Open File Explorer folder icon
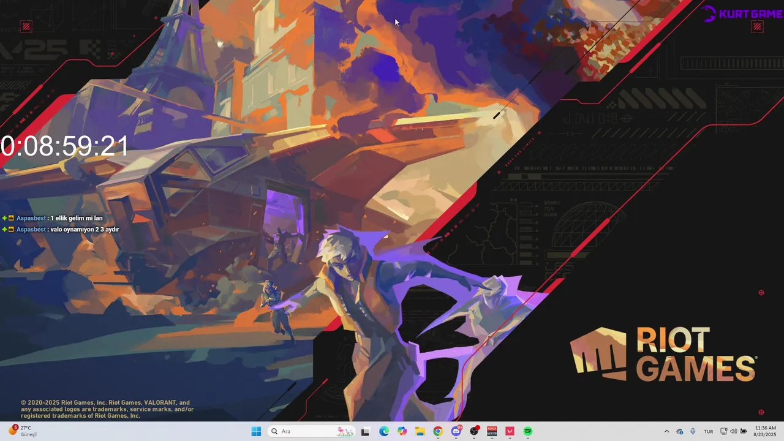Image resolution: width=784 pixels, height=441 pixels. [x=420, y=431]
